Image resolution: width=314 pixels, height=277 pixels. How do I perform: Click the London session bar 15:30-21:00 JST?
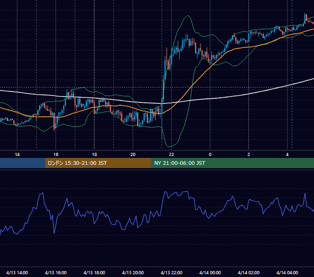(98, 163)
